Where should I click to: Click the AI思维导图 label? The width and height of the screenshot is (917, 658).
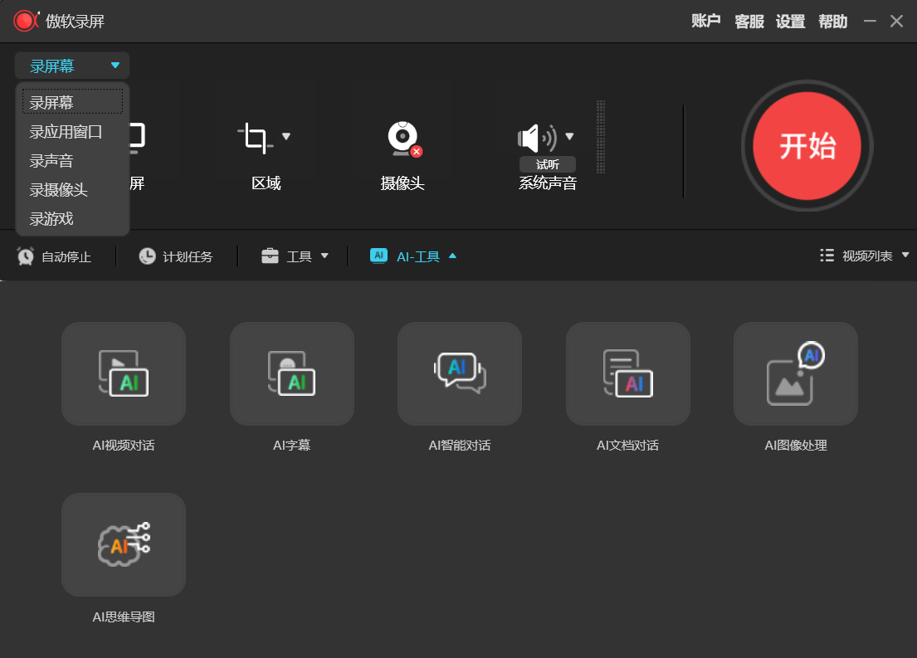click(124, 617)
